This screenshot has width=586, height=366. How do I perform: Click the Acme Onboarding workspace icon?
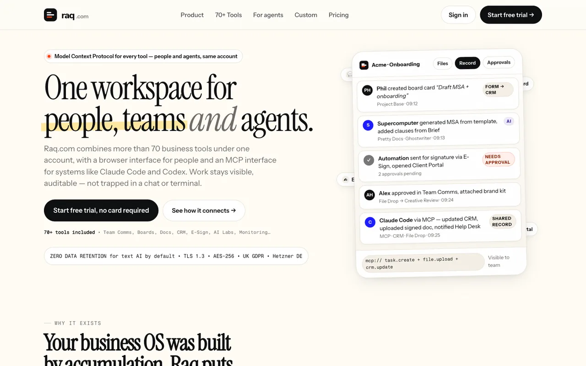364,65
